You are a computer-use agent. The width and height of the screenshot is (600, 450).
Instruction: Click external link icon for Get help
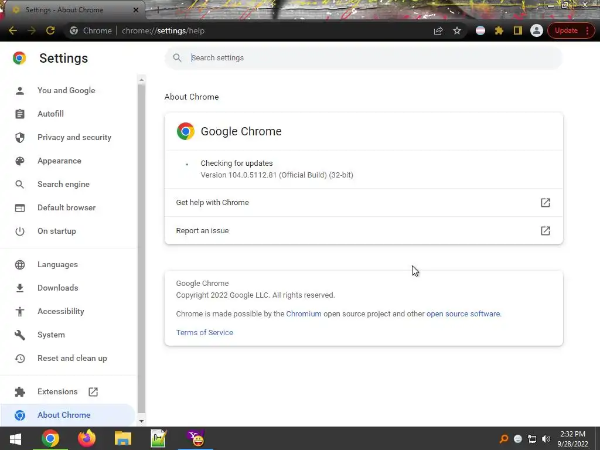tap(546, 202)
